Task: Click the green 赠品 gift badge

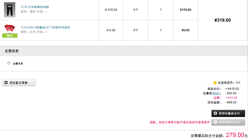Action: [x=10, y=36]
